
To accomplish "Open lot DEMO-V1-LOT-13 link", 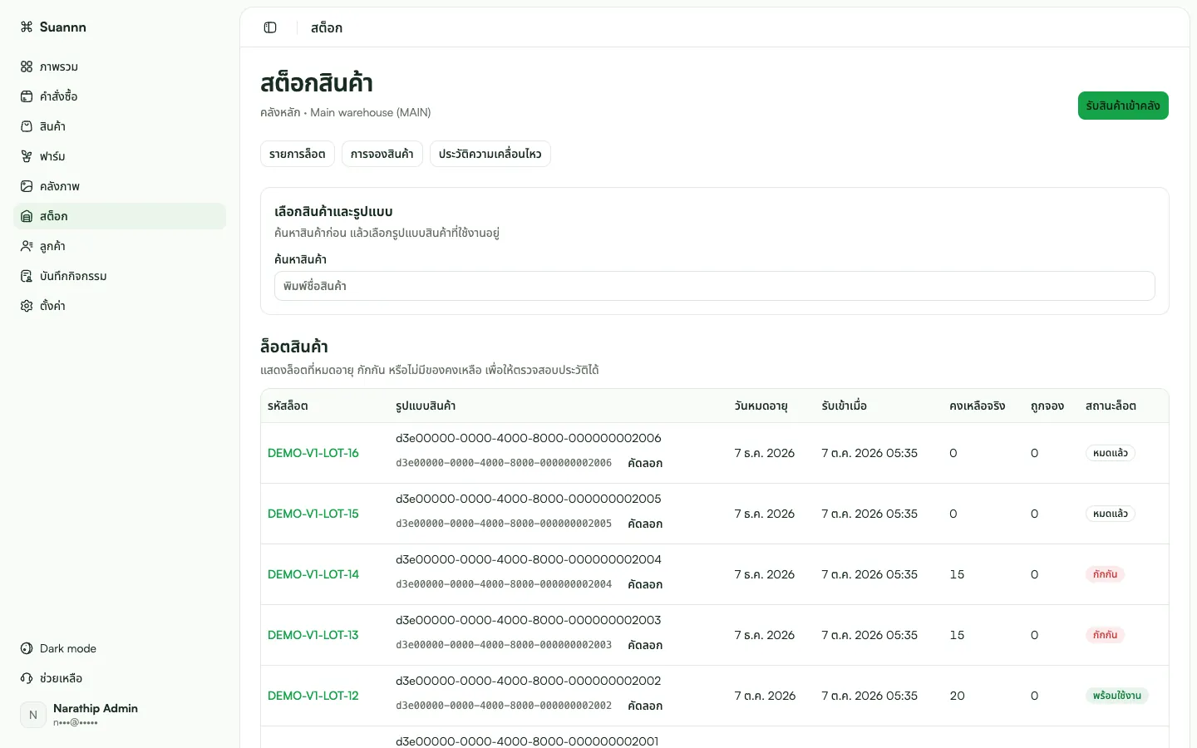I will 313,635.
